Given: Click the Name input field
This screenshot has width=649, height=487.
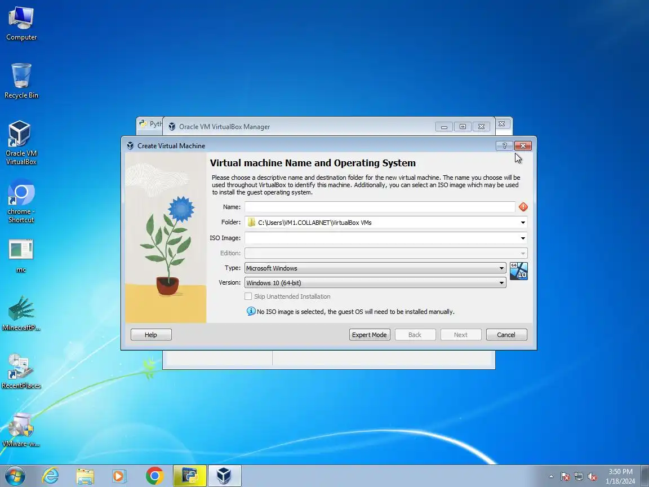Looking at the screenshot, I should 380,207.
